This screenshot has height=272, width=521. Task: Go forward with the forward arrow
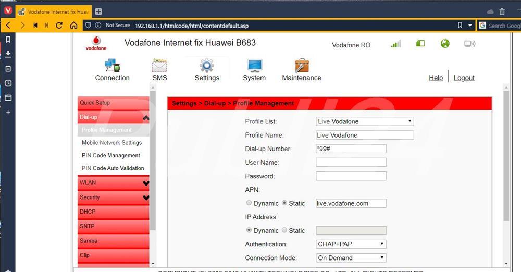click(22, 25)
